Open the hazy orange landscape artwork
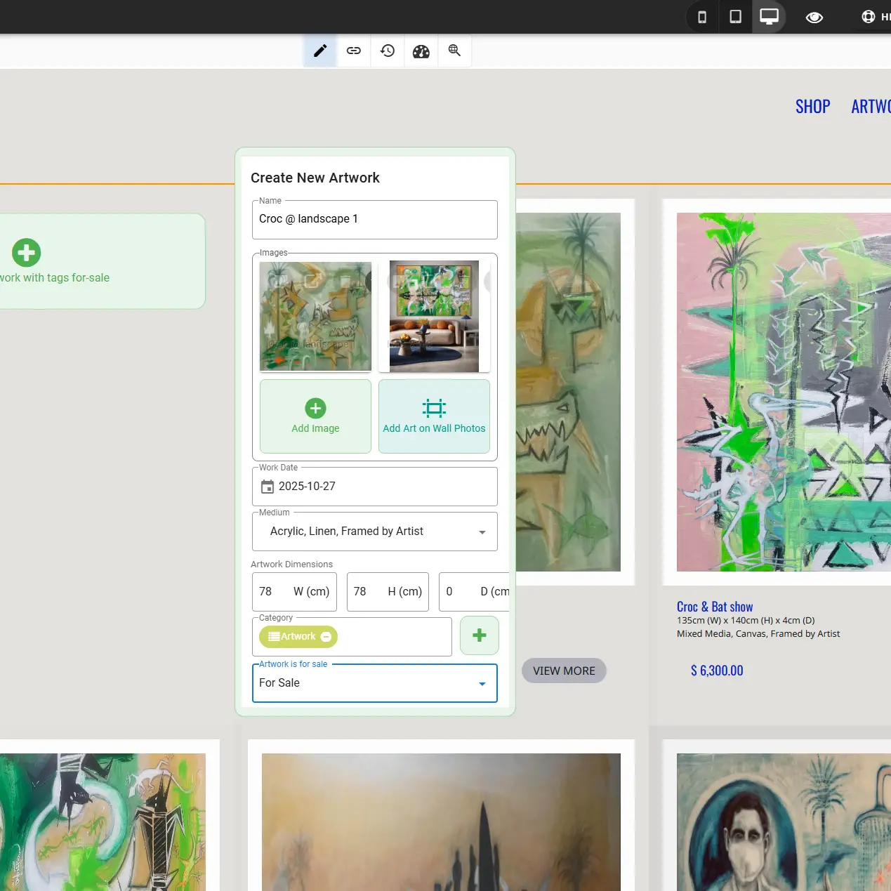This screenshot has height=891, width=891. coord(441,822)
